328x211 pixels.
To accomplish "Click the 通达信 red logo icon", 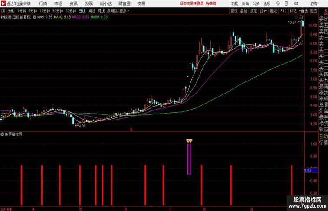I will (x=3, y=3).
